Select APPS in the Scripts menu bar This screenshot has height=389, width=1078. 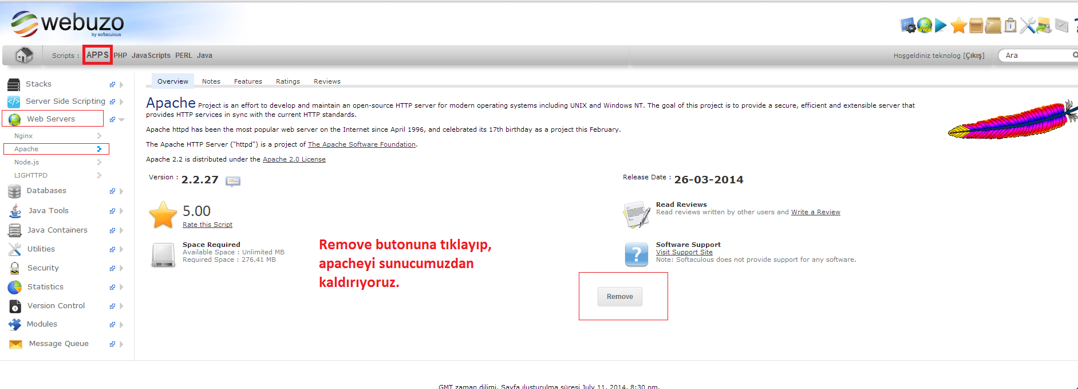click(97, 55)
